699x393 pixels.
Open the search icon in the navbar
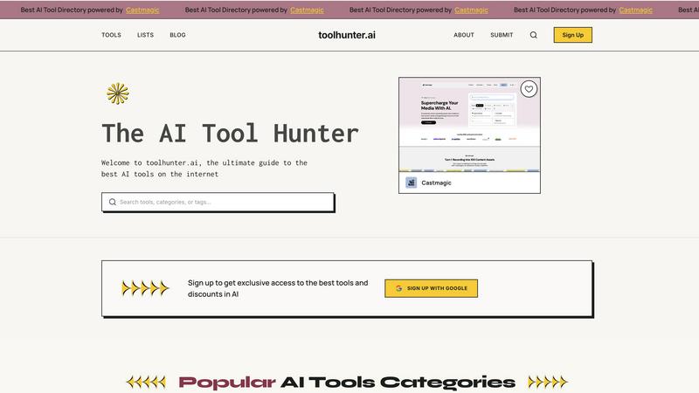point(533,35)
